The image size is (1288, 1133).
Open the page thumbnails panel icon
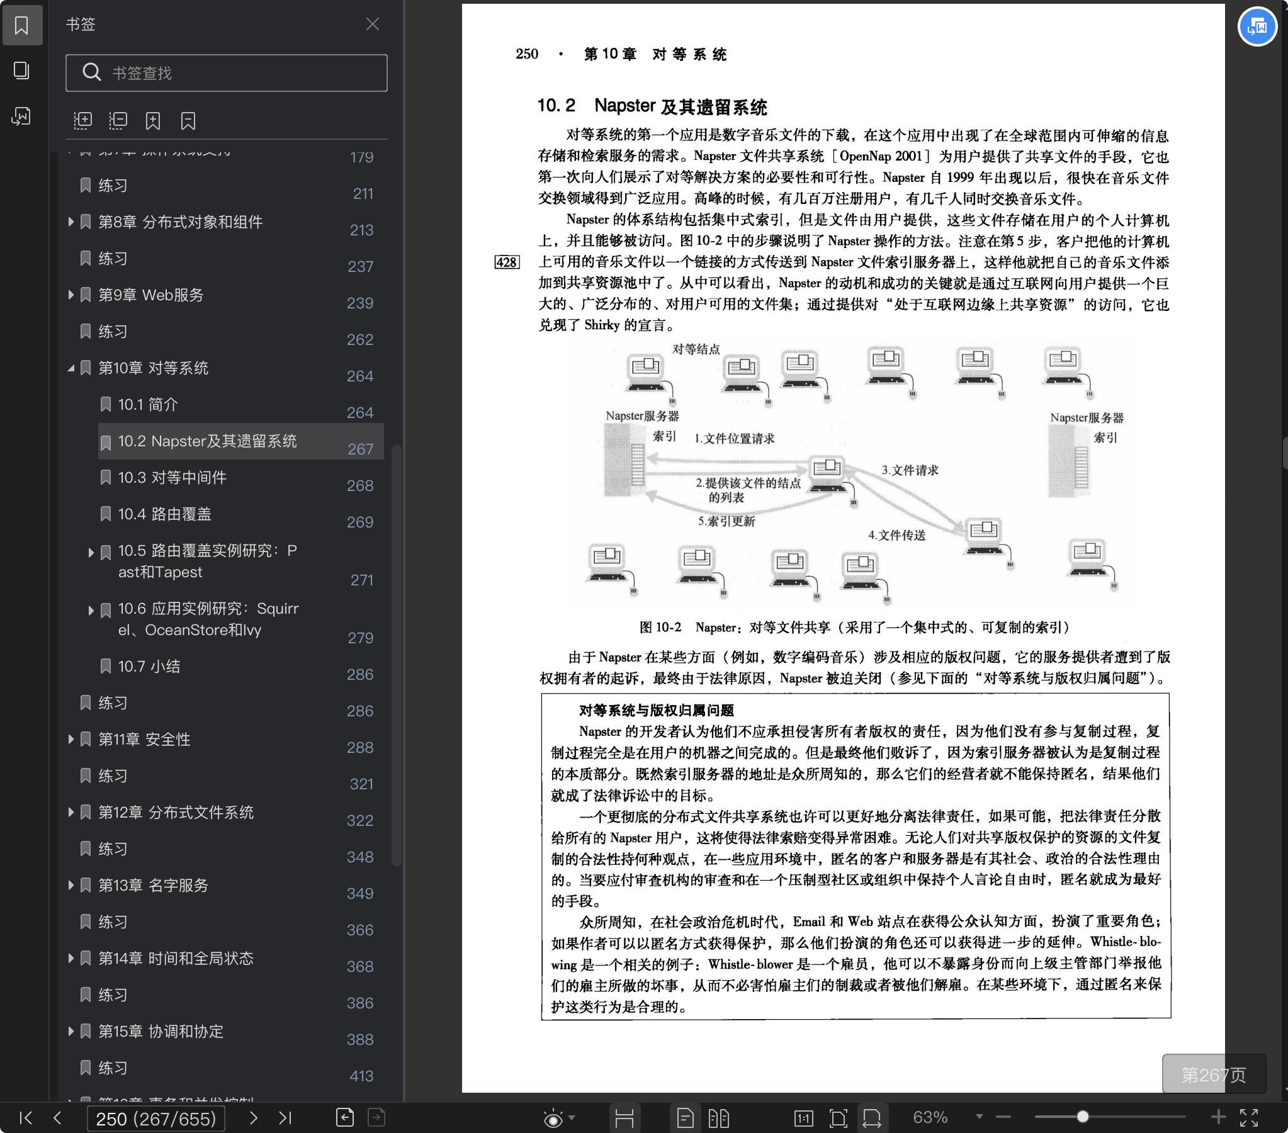21,70
